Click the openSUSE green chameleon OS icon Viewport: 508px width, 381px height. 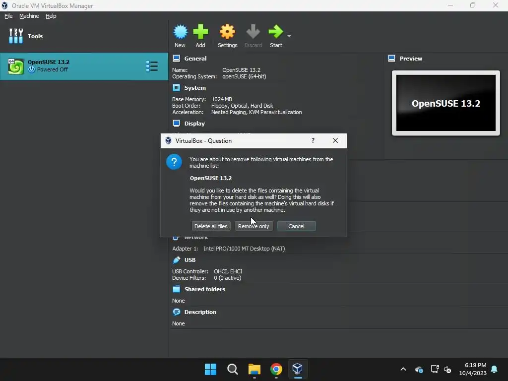16,66
